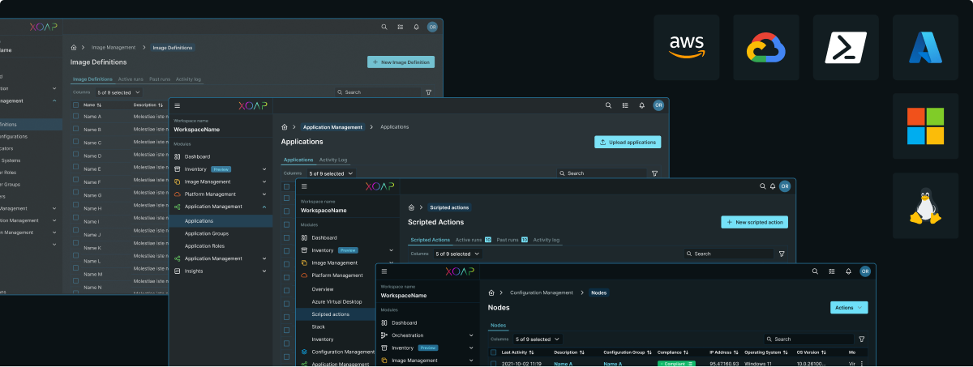This screenshot has height=367, width=973.
Task: Click the New Image Definition button
Action: click(x=401, y=62)
